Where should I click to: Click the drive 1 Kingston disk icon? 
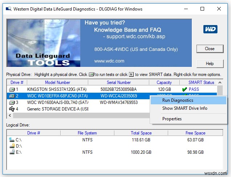coord(12,89)
